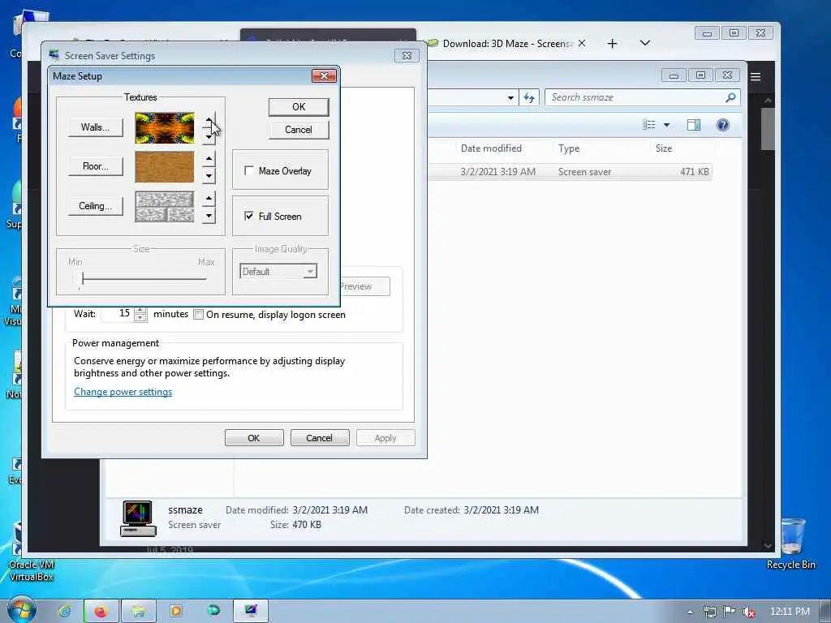This screenshot has height=623, width=831.
Task: Close the Maze Setup dialog
Action: pos(324,75)
